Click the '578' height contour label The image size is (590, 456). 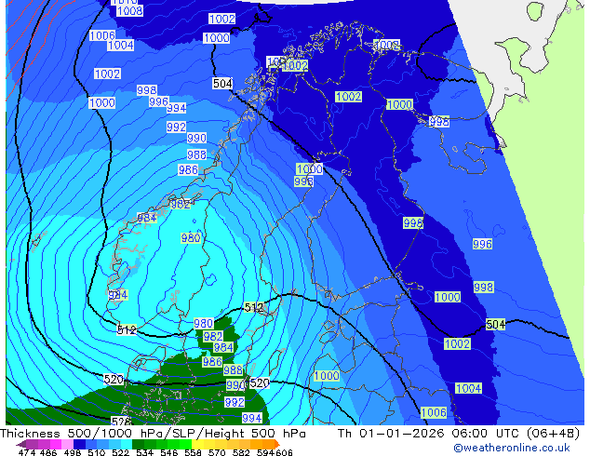(121, 422)
